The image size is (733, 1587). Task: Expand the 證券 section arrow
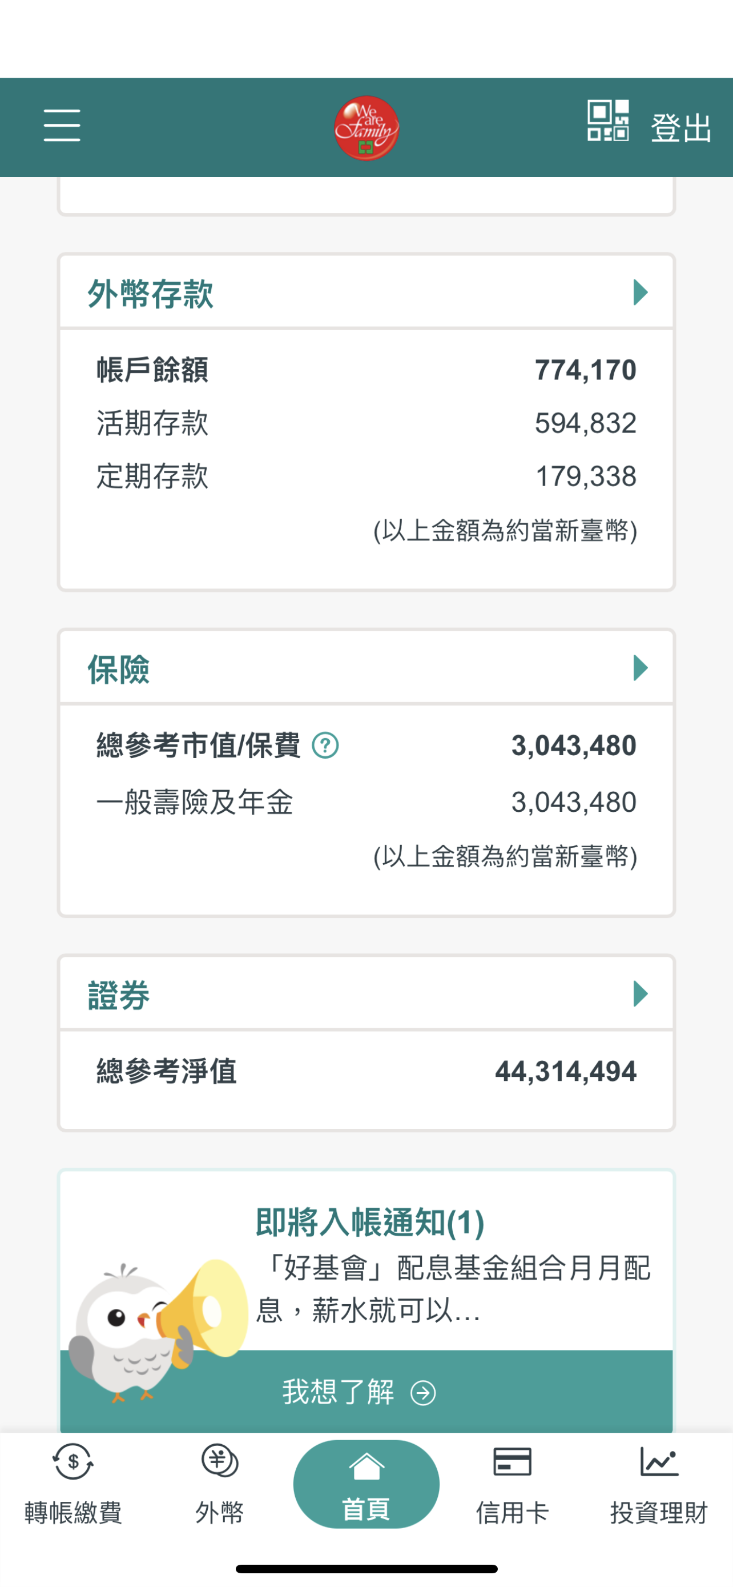(640, 993)
